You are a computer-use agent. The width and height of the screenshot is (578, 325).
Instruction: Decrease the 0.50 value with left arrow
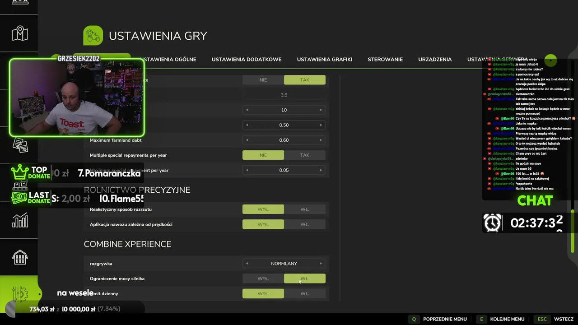247,125
